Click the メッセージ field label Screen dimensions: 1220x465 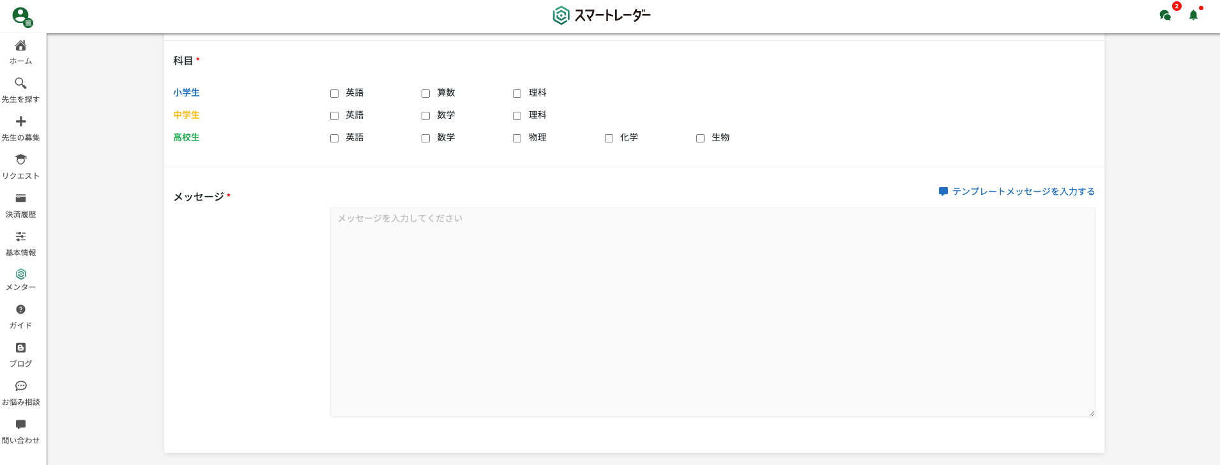coord(199,197)
